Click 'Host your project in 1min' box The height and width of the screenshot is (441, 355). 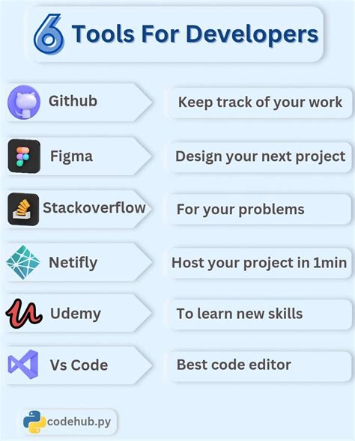260,263
